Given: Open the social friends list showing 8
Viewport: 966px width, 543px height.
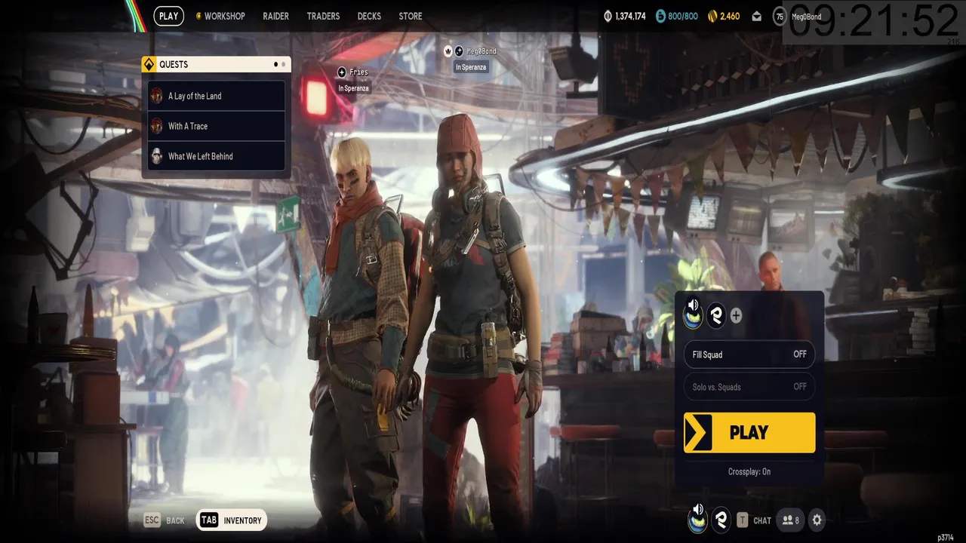Looking at the screenshot, I should point(791,520).
